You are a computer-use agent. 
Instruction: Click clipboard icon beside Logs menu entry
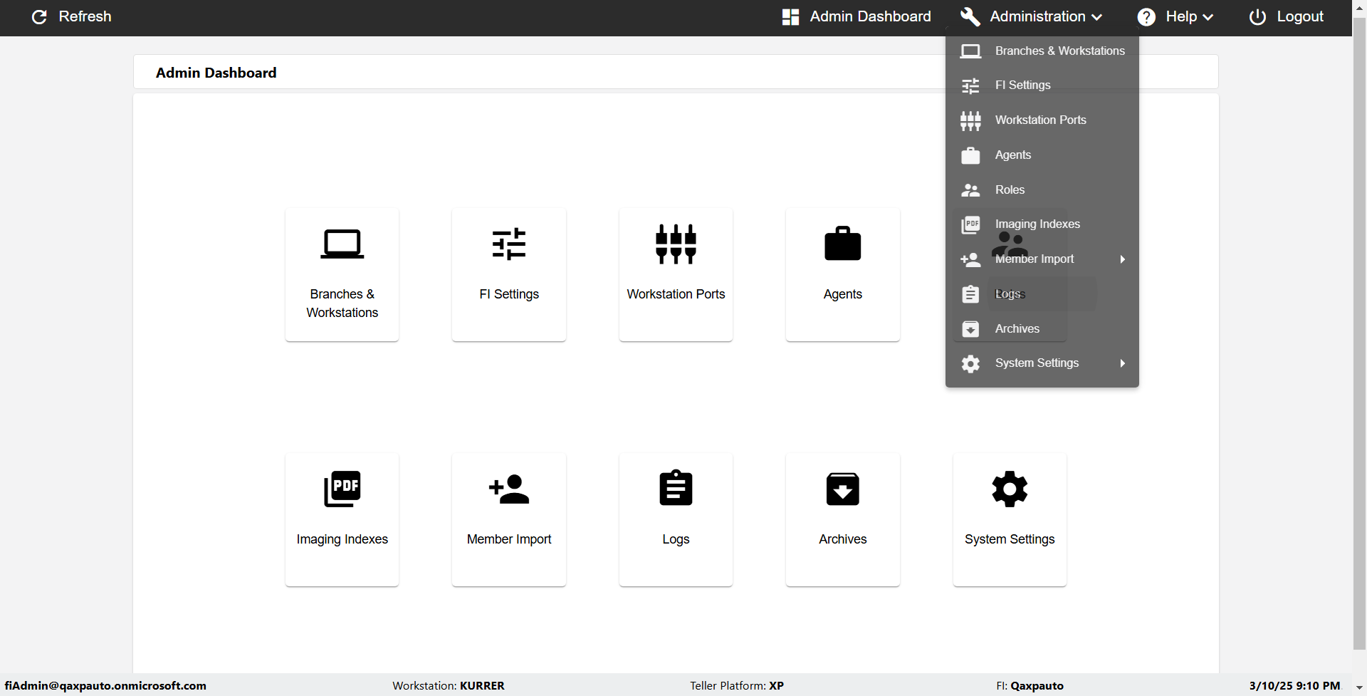[970, 294]
